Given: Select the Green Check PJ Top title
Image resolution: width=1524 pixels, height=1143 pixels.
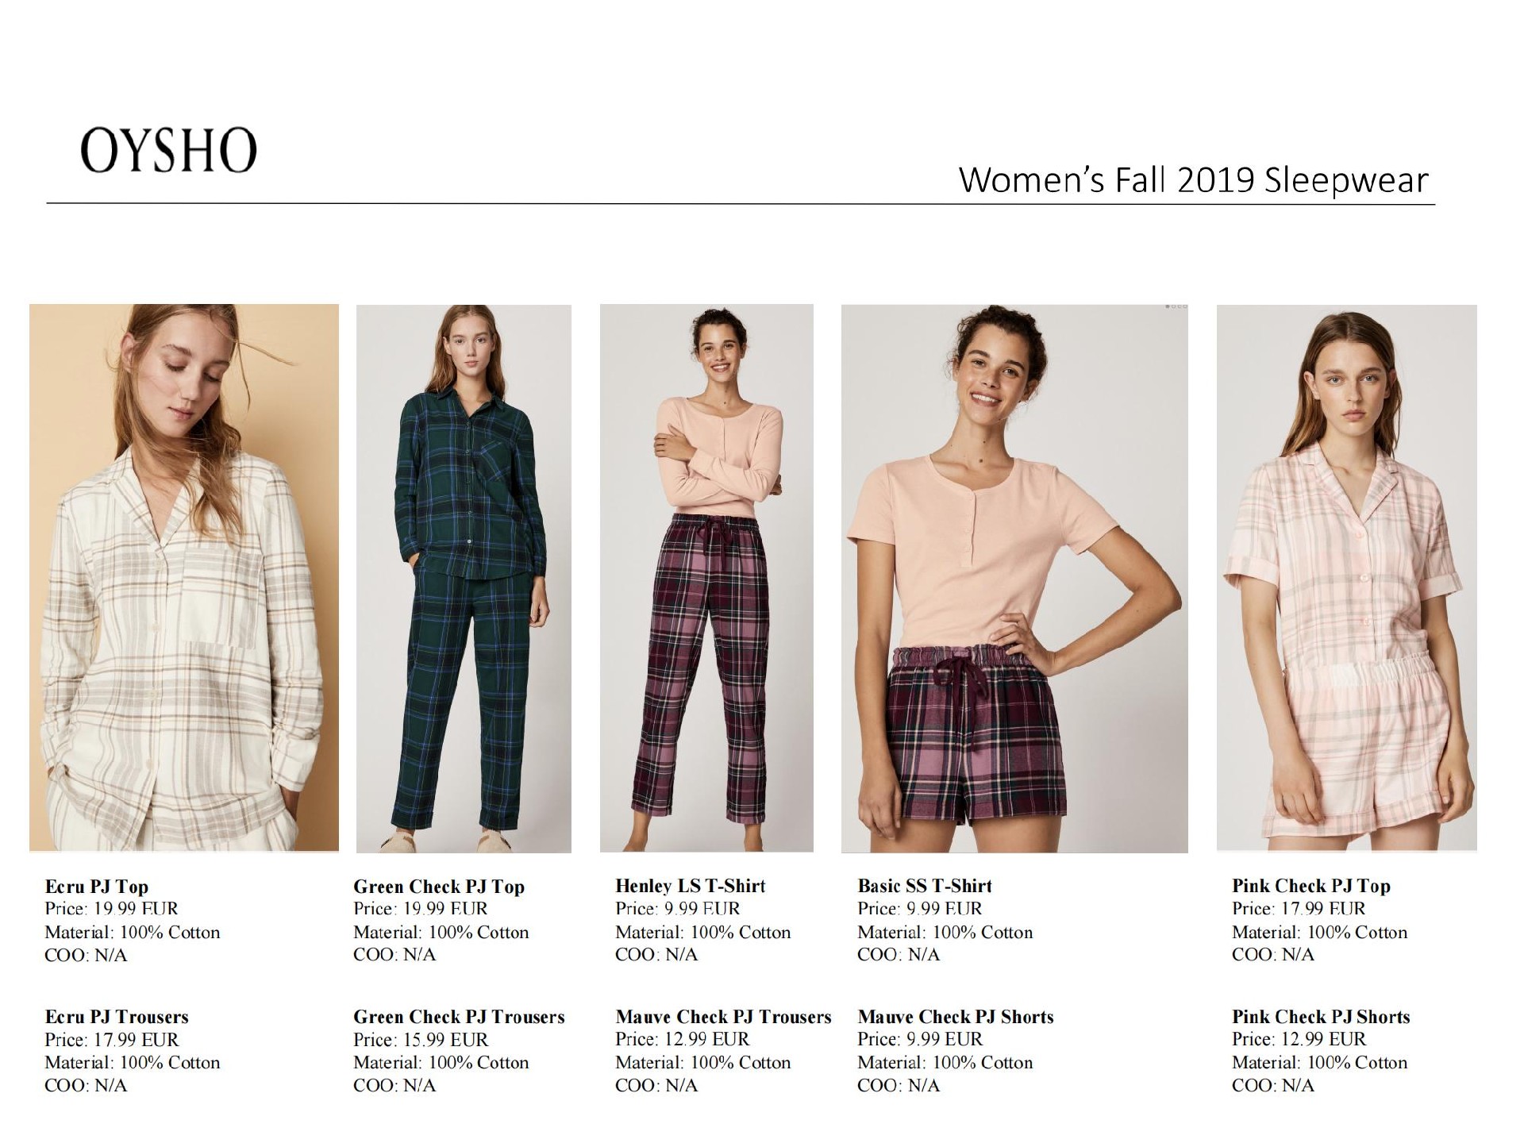Looking at the screenshot, I should 439,887.
